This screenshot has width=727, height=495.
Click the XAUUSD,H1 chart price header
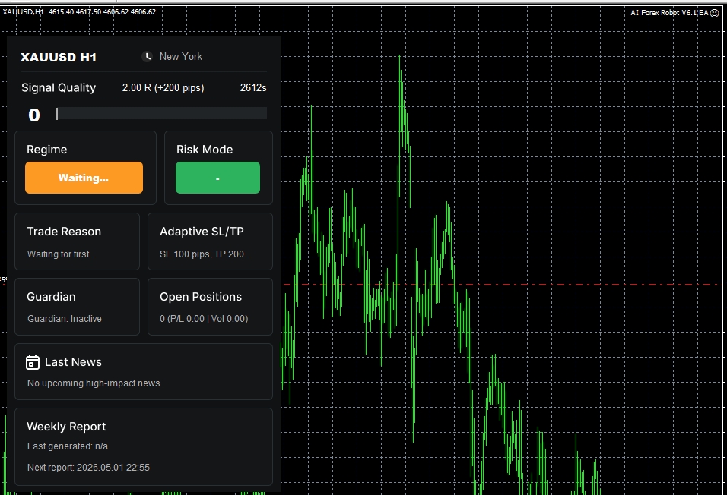pos(79,12)
